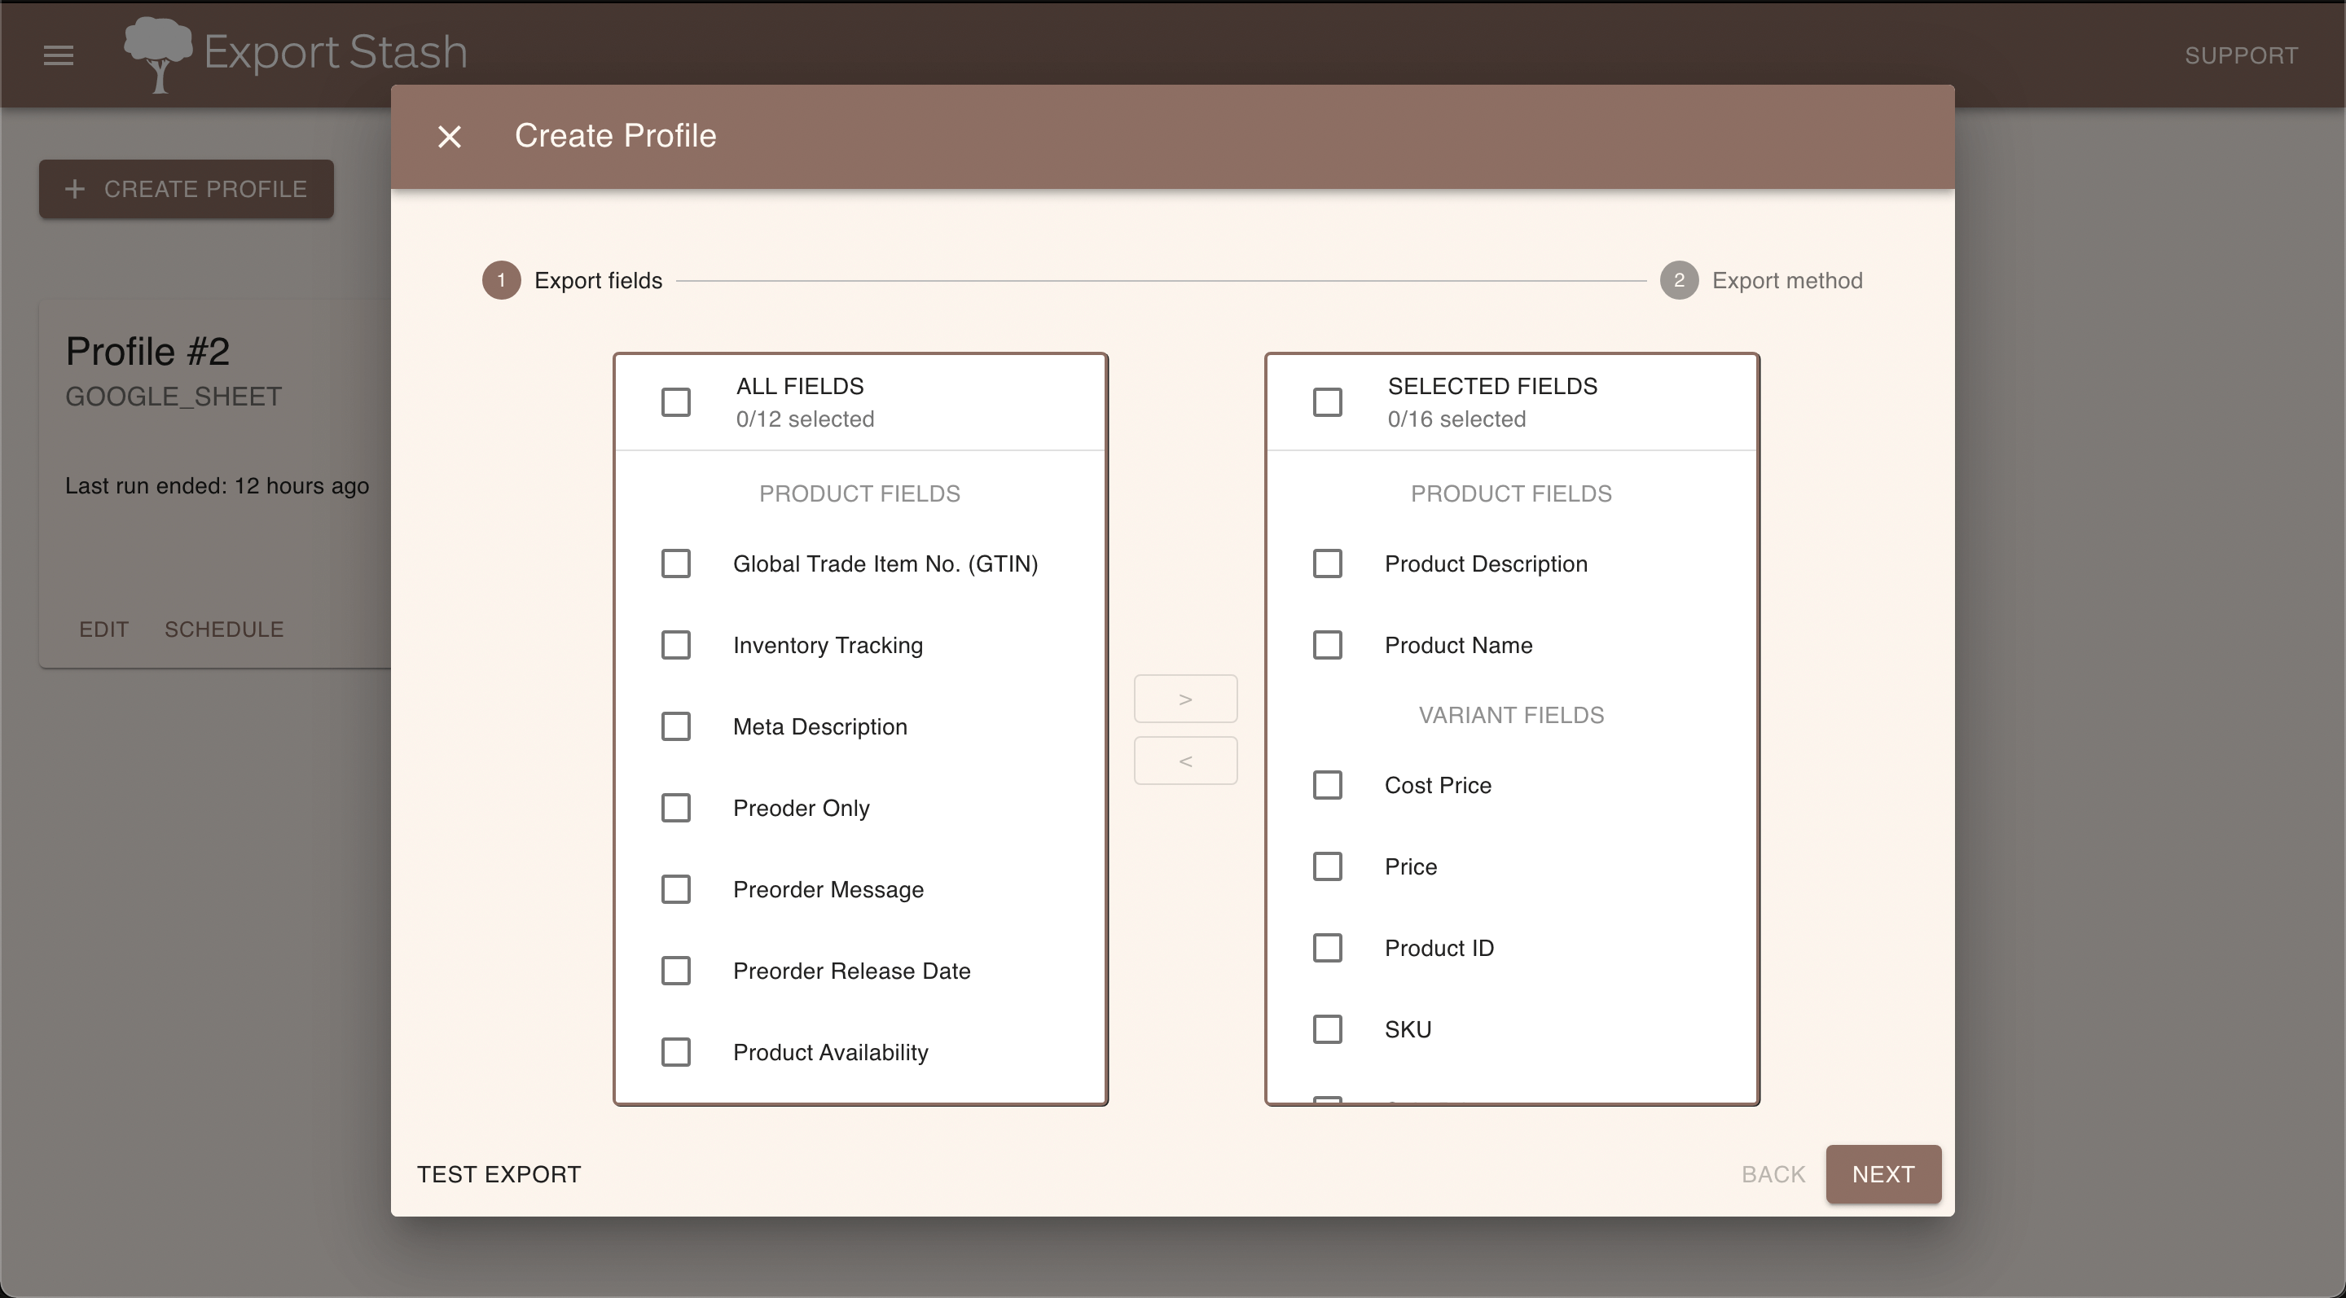Check the Product Description selected field
Viewport: 2346px width, 1298px height.
coord(1327,563)
